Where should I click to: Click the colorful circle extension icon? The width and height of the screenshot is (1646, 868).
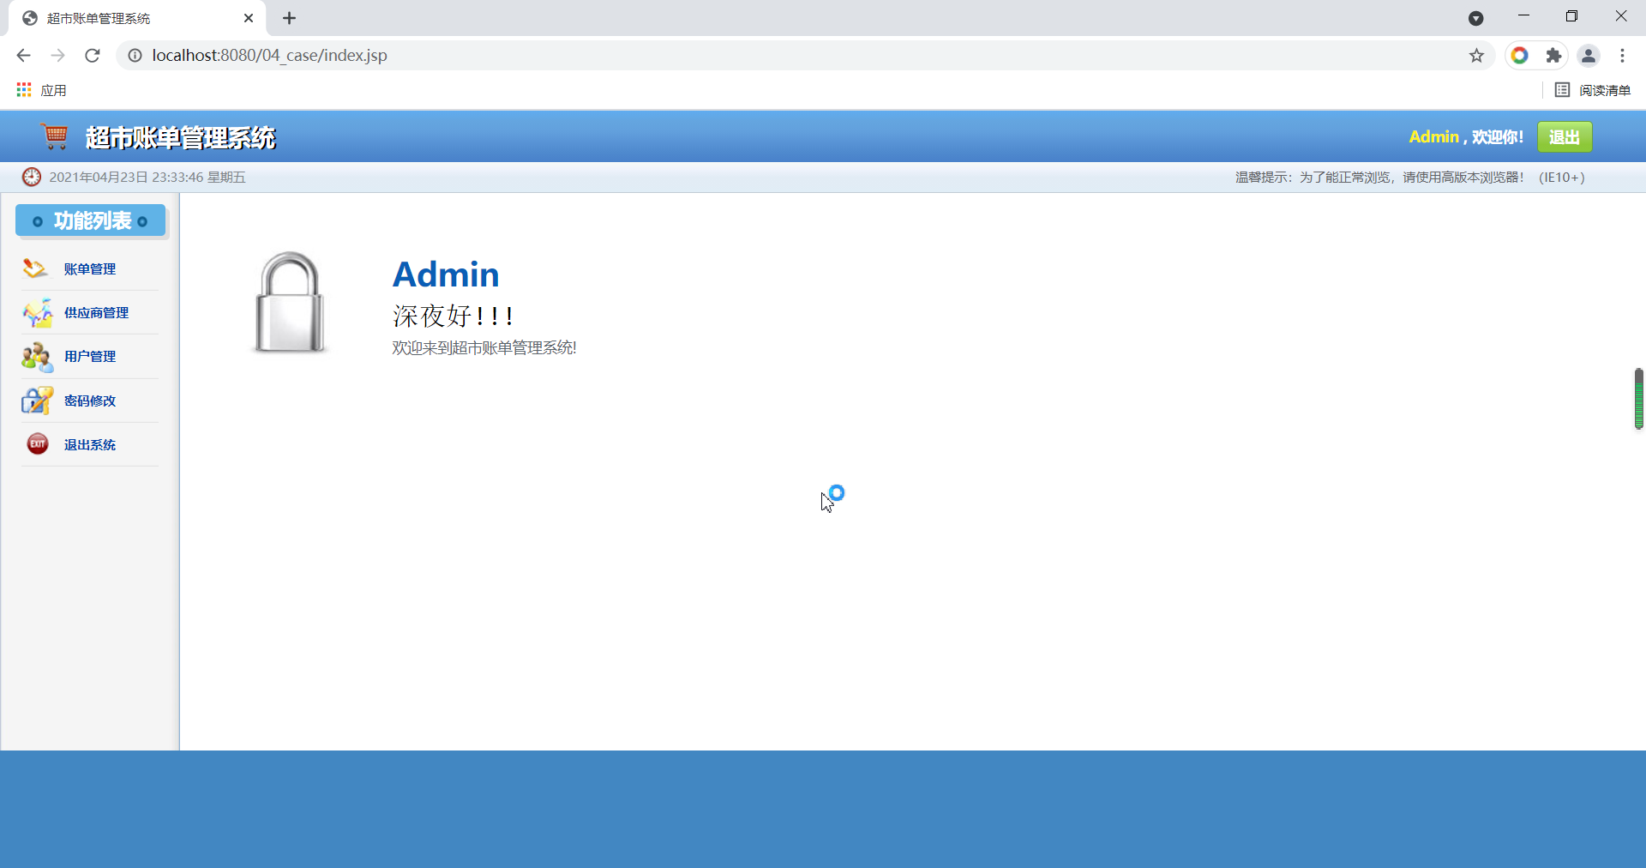tap(1519, 56)
